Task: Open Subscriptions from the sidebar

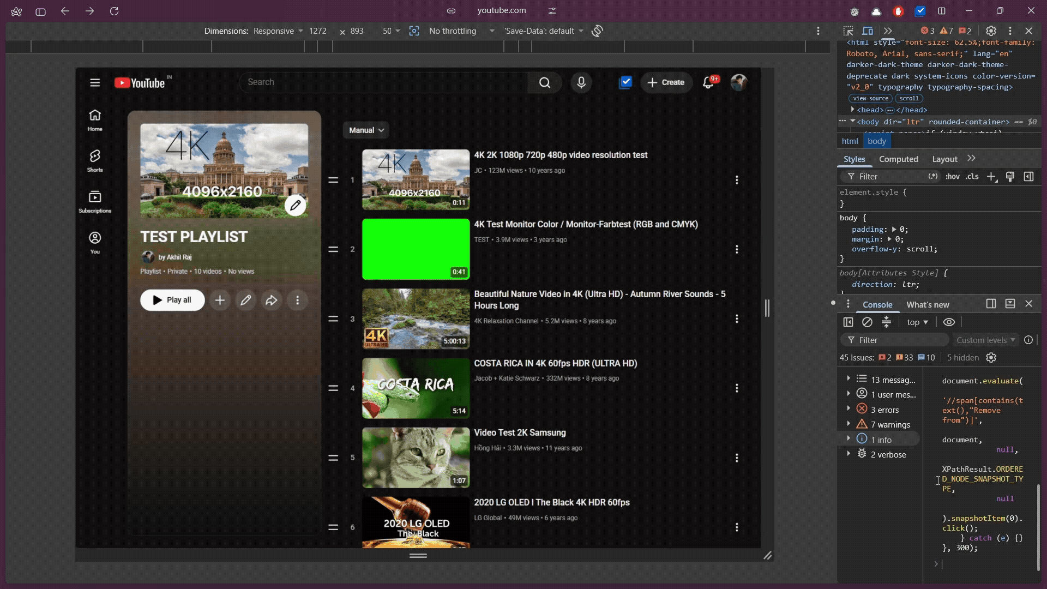Action: pyautogui.click(x=95, y=202)
